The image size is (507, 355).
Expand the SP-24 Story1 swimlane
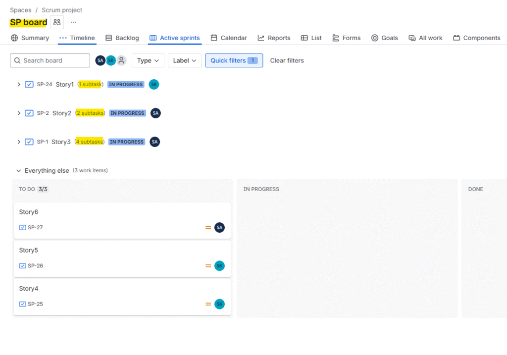click(19, 84)
